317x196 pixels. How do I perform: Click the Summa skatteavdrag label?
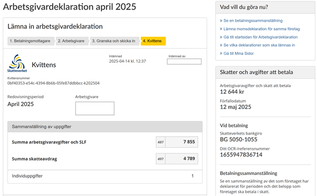click(x=35, y=159)
